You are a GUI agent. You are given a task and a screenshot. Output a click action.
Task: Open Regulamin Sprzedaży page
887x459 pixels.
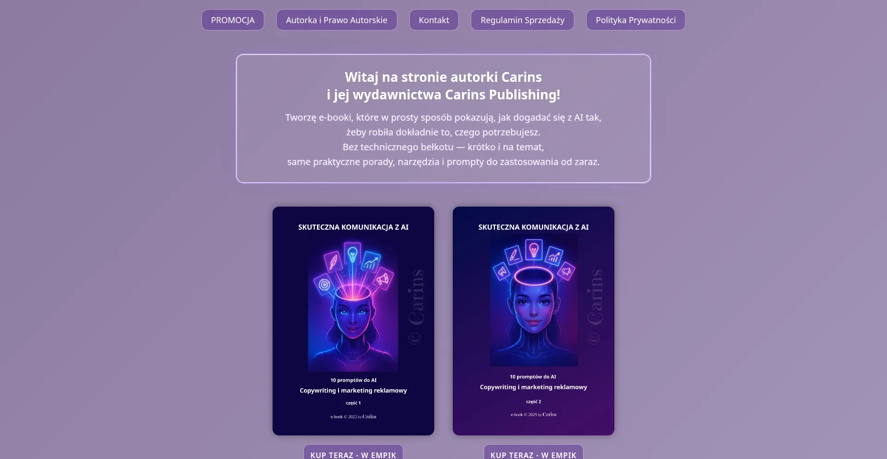coord(522,20)
